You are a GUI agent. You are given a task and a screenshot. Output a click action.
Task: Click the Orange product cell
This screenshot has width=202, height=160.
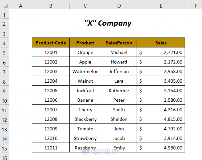(85, 52)
